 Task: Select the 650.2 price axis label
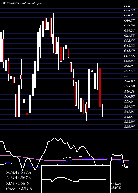tap(128, 15)
